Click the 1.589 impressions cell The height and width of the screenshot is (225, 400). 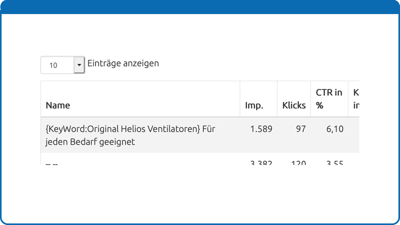(258, 135)
